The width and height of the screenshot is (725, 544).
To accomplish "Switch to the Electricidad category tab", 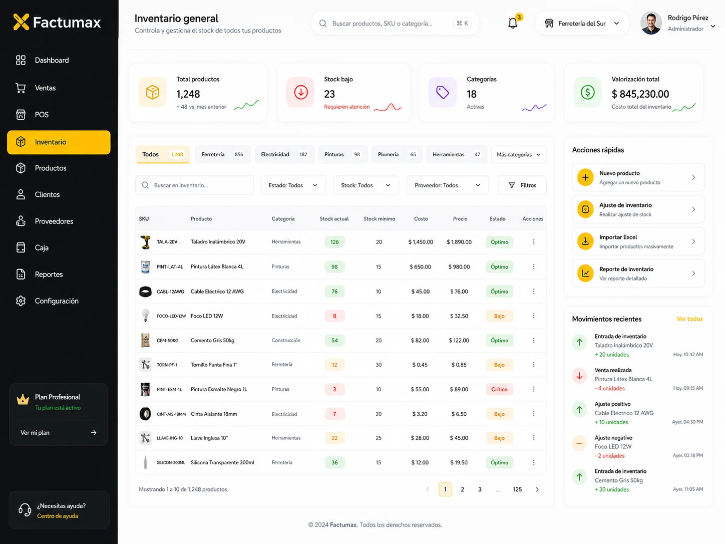I will click(x=284, y=154).
